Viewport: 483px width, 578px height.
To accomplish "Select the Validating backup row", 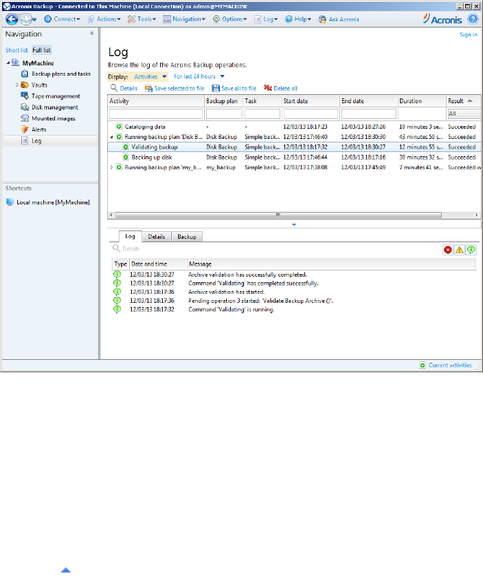I will pyautogui.click(x=294, y=147).
